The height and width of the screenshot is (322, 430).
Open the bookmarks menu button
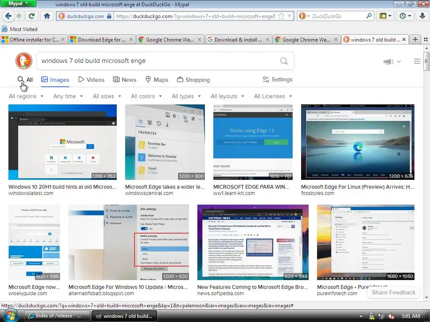385,16
